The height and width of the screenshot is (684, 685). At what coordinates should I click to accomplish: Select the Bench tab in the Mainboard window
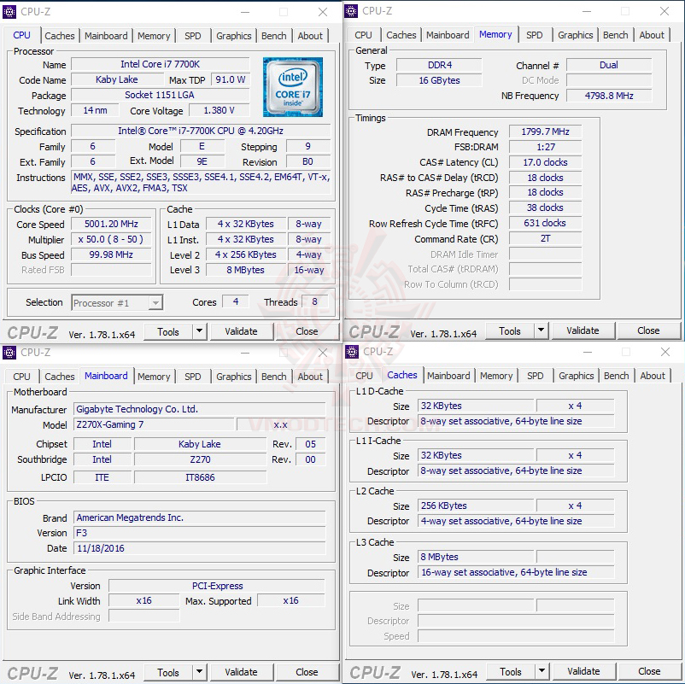tap(273, 377)
